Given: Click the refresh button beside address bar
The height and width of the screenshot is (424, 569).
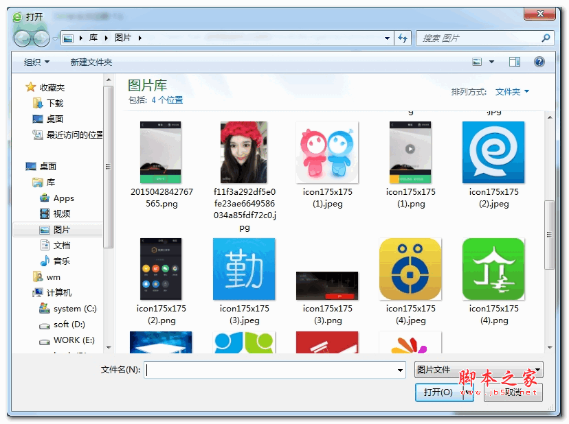Looking at the screenshot, I should [x=403, y=38].
